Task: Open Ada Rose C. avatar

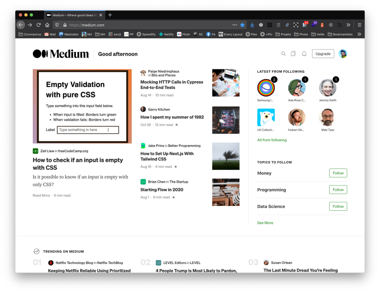Action: click(296, 88)
